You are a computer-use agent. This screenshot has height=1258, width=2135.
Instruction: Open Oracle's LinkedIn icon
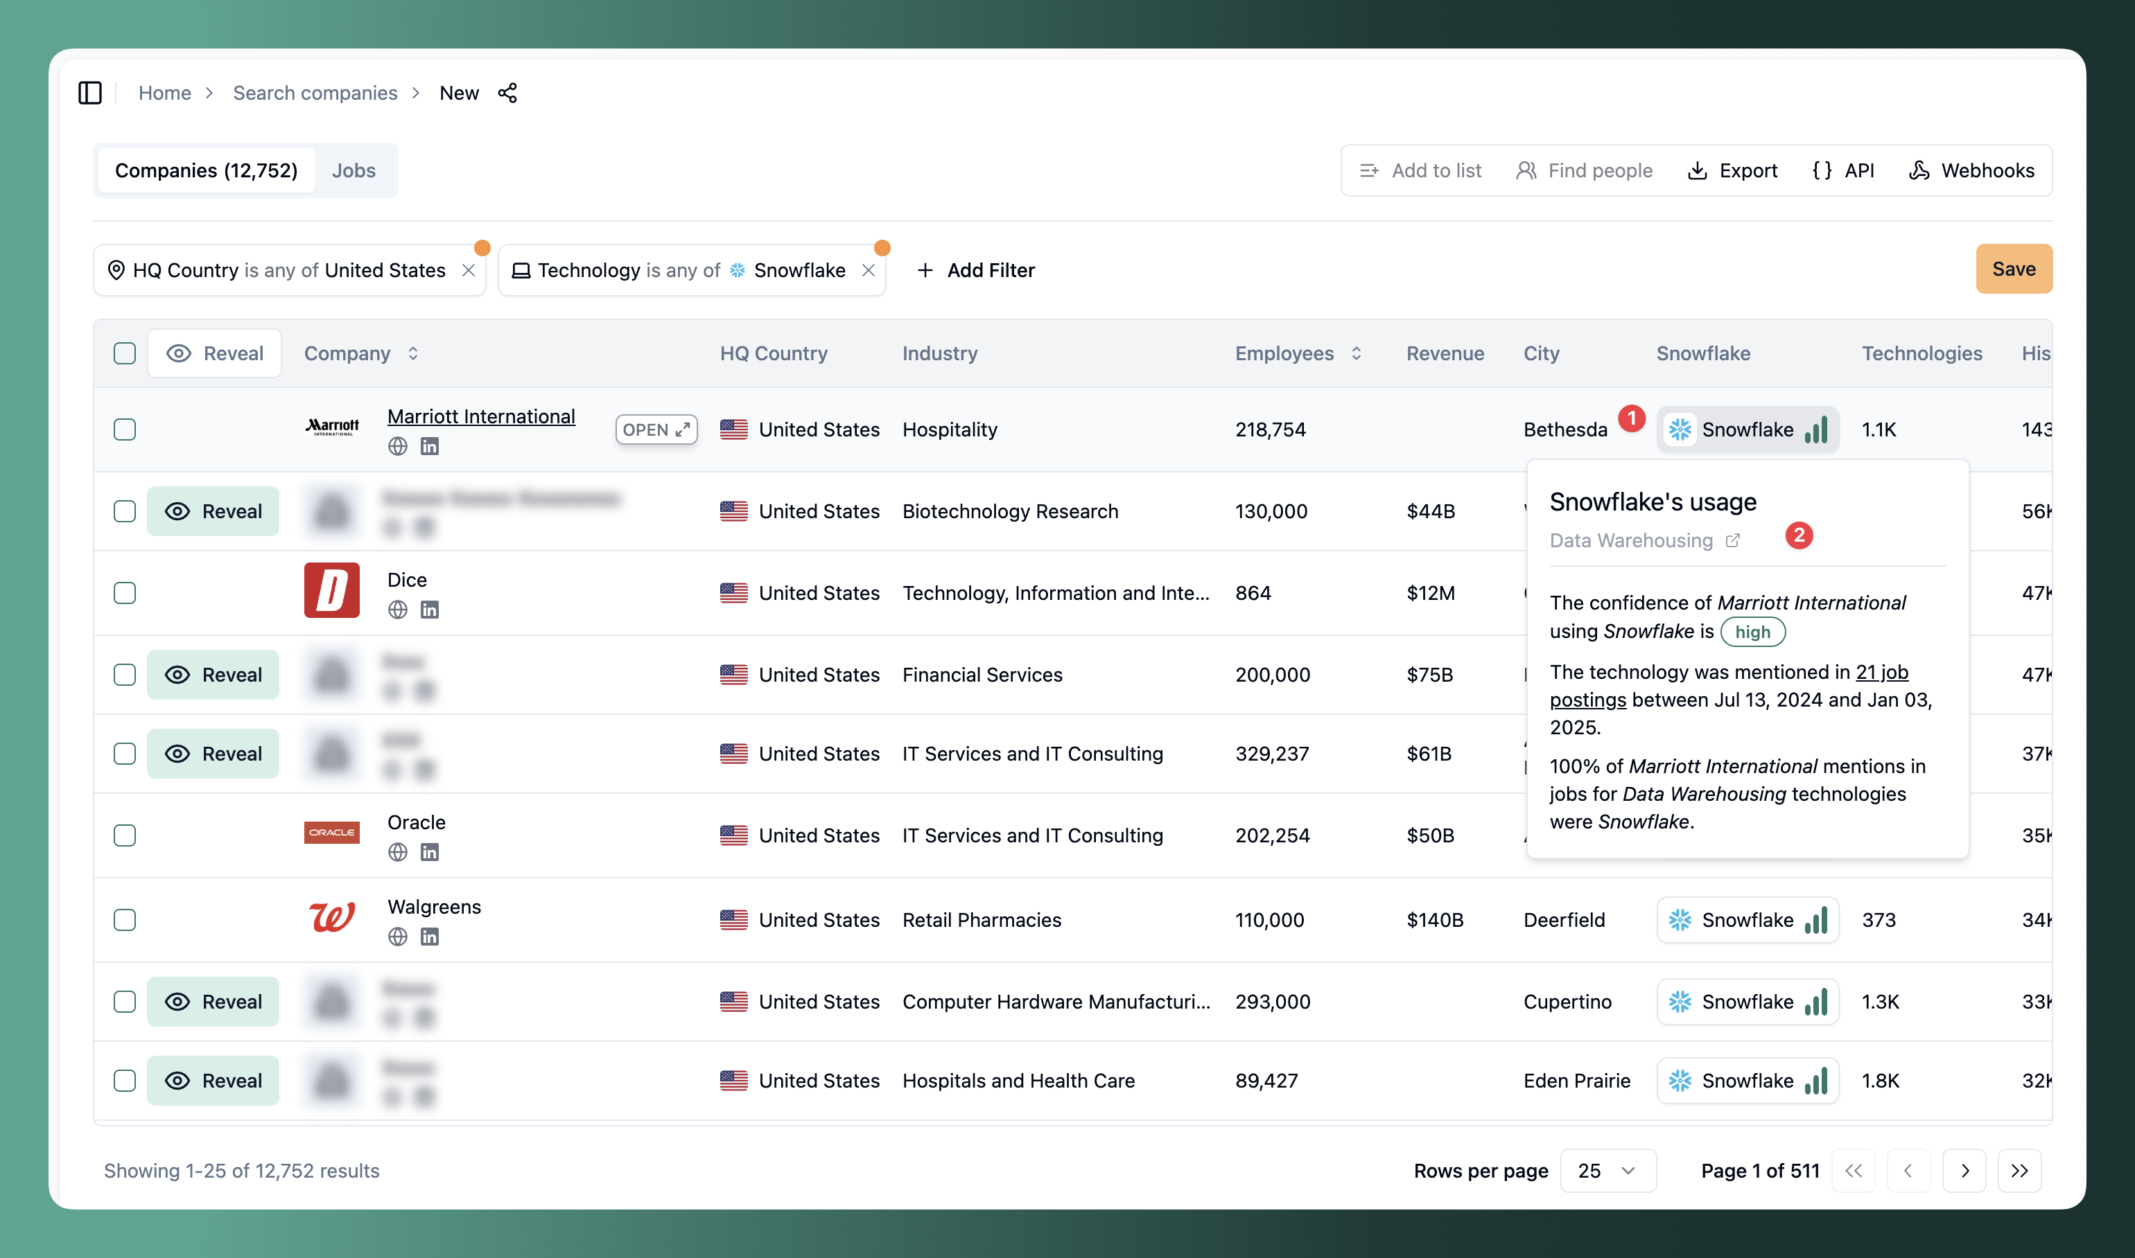tap(429, 852)
